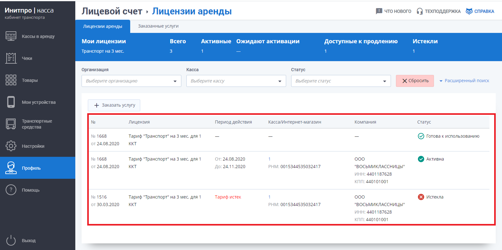502x250 pixels.
Task: Click the Истекли summary heading
Action: tap(425, 41)
